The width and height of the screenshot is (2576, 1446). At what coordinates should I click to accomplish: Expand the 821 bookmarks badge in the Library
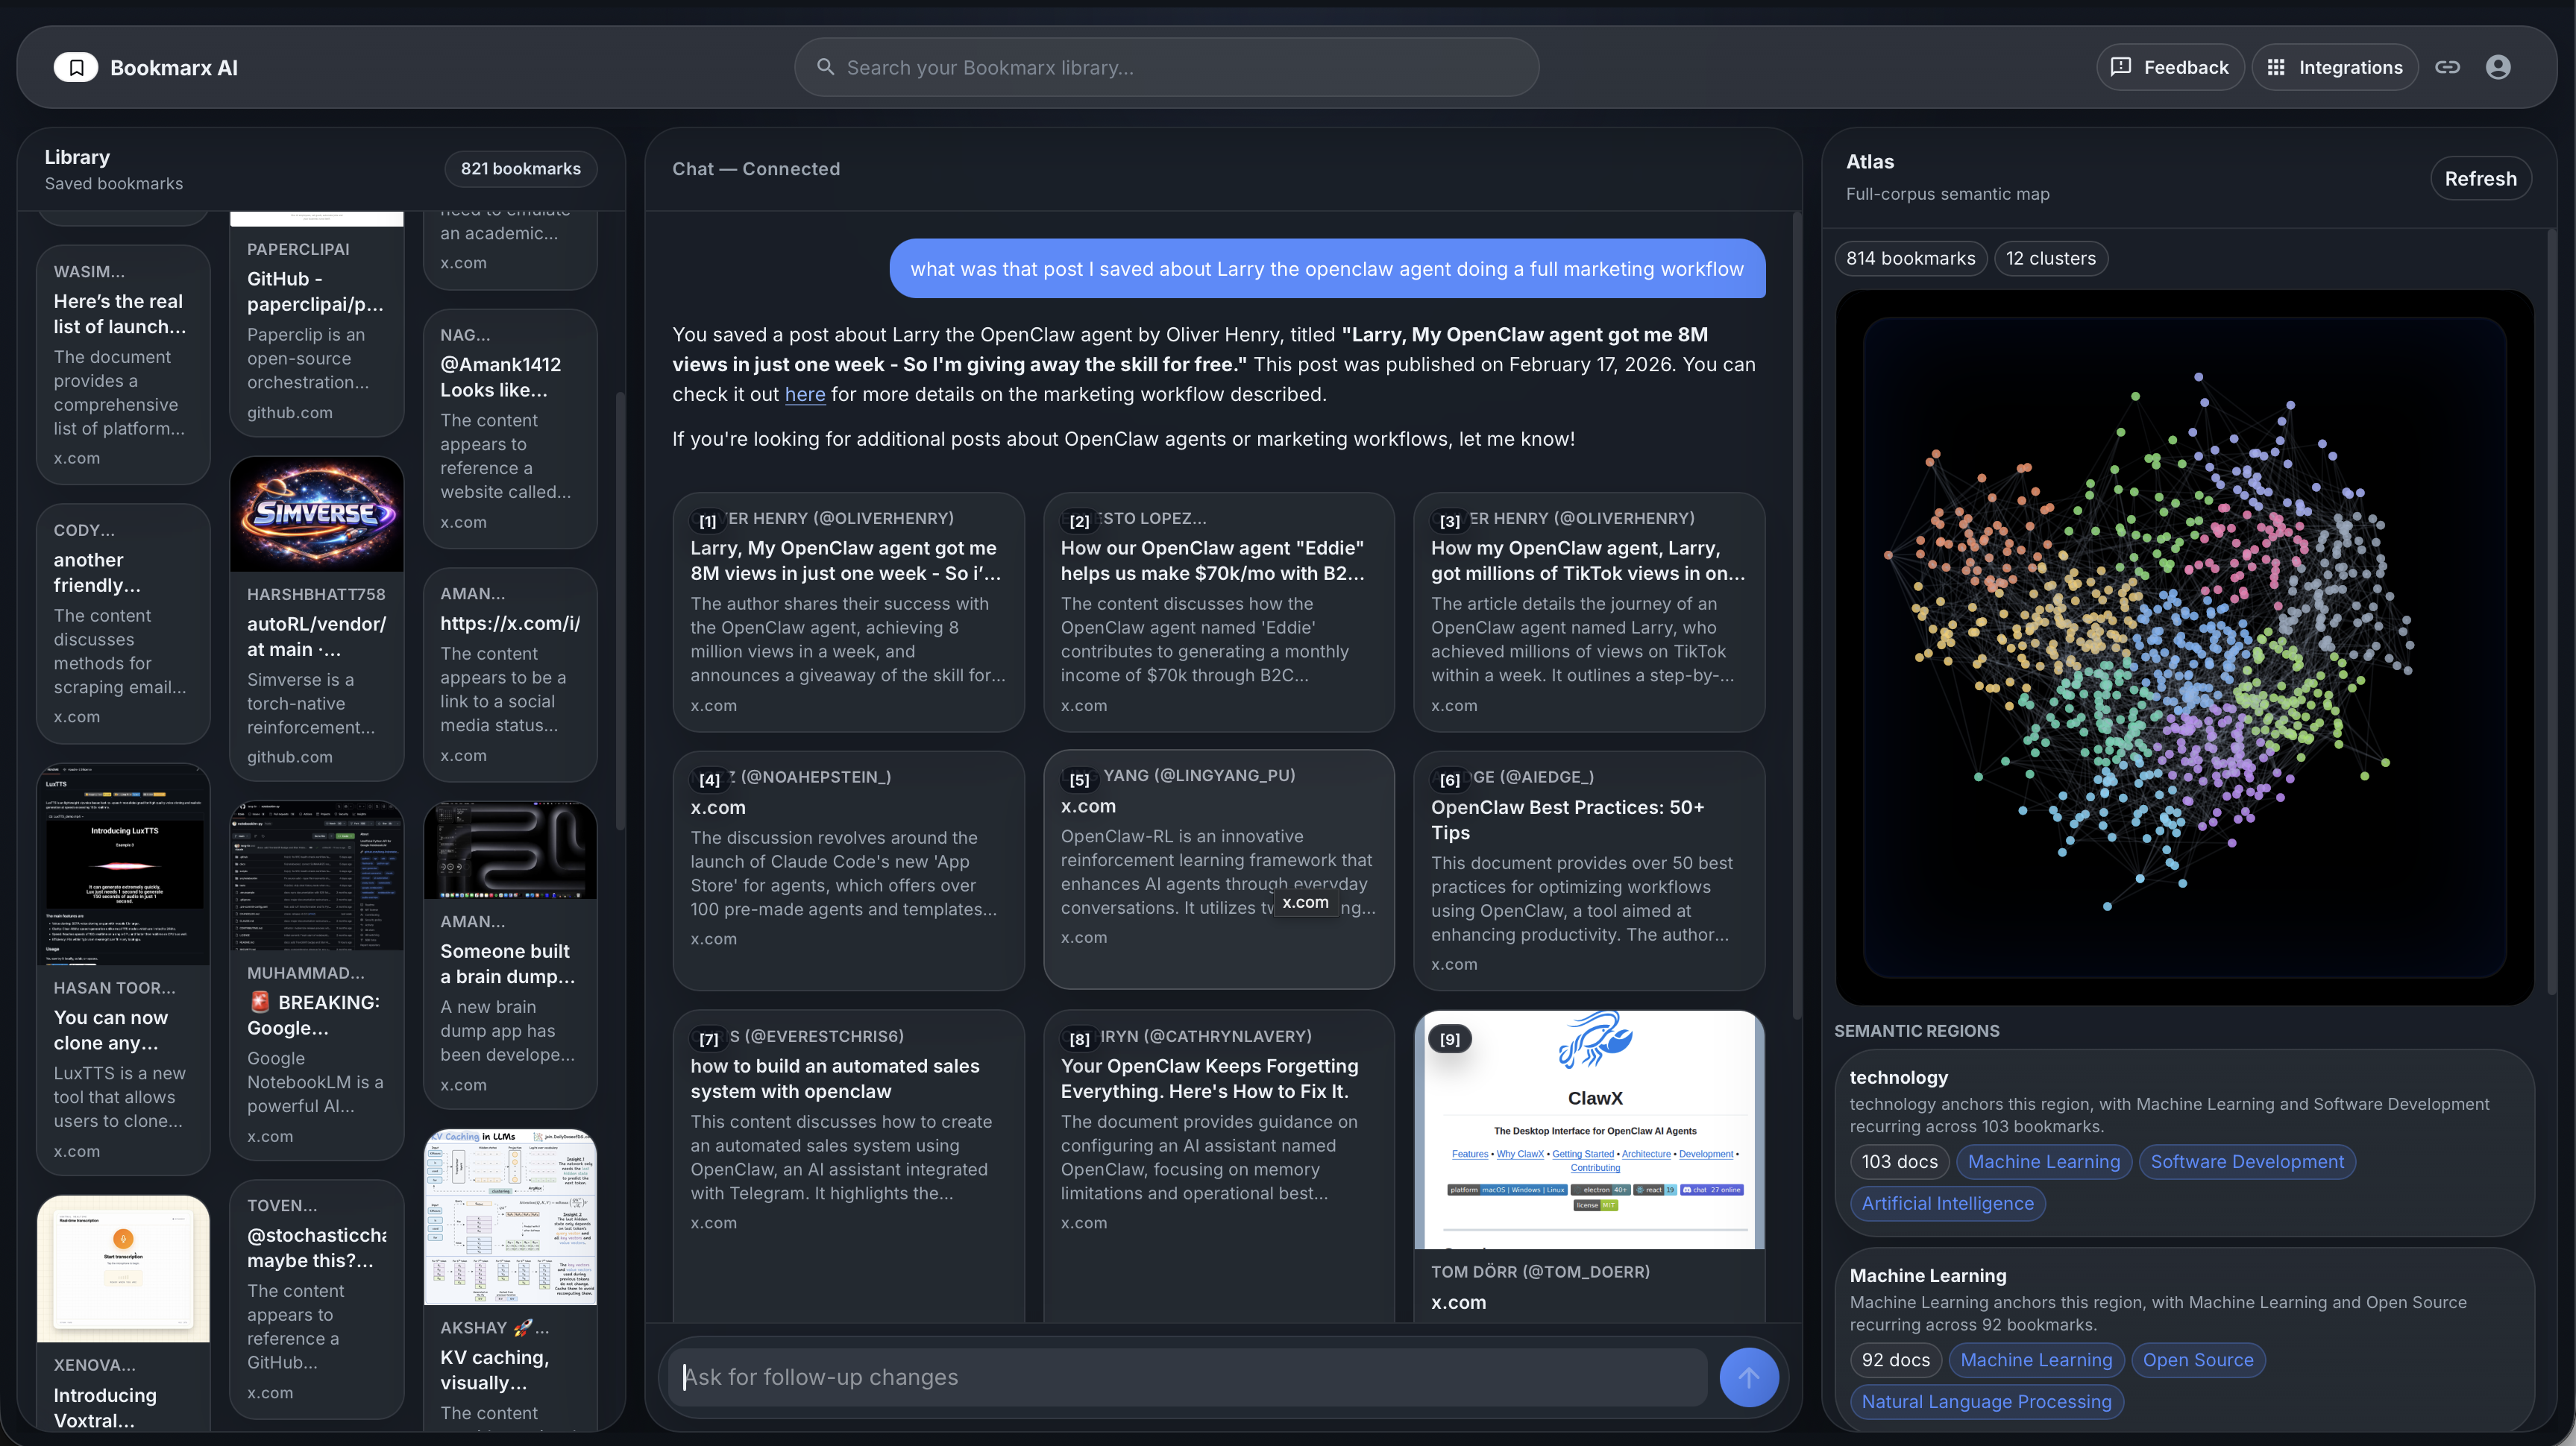click(x=520, y=168)
